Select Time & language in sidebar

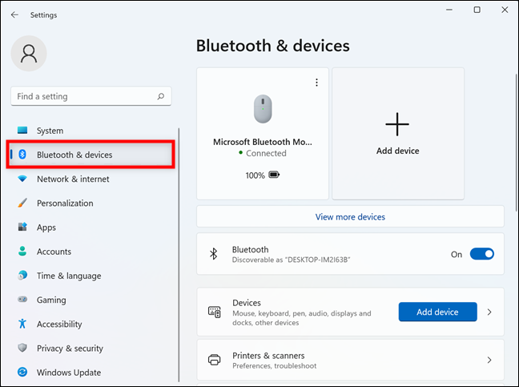[69, 276]
